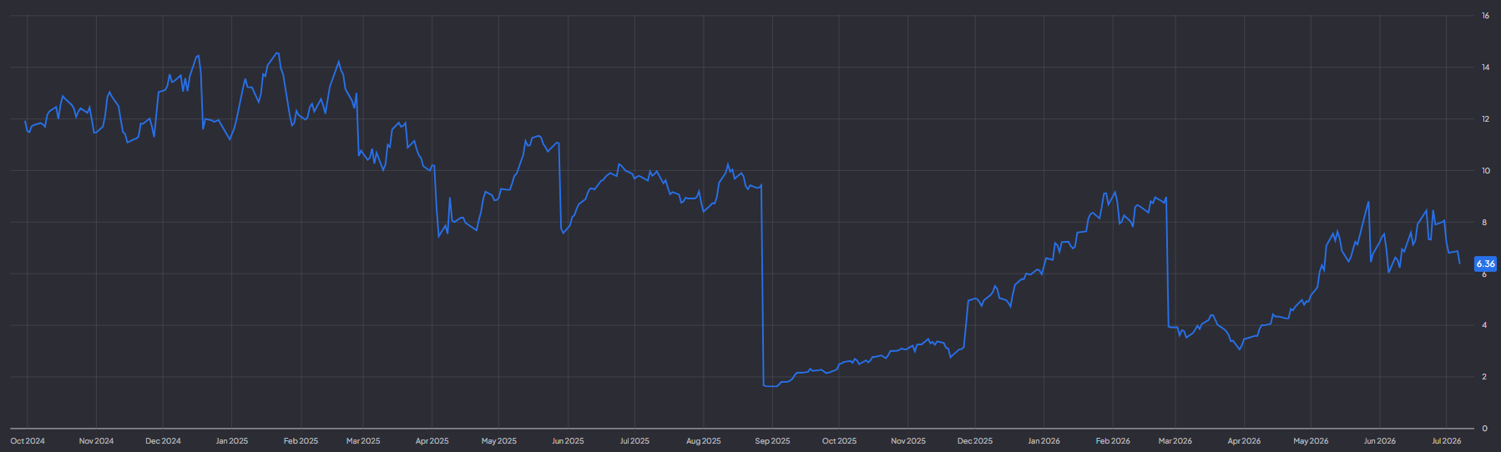
Task: Select the Feb 2025 date label
Action: [301, 441]
